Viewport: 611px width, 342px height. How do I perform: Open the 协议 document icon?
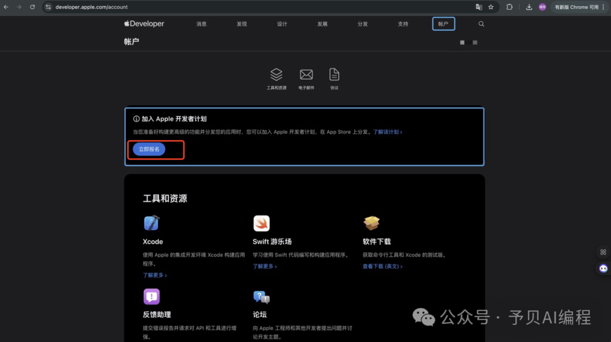(334, 75)
